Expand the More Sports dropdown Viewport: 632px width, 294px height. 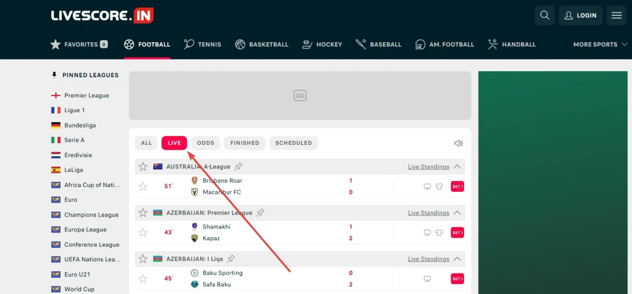pyautogui.click(x=600, y=45)
